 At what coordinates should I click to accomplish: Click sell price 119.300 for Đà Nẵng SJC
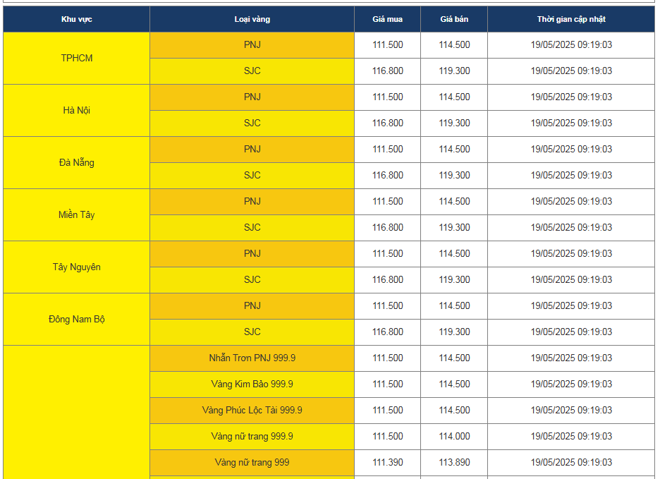point(454,176)
